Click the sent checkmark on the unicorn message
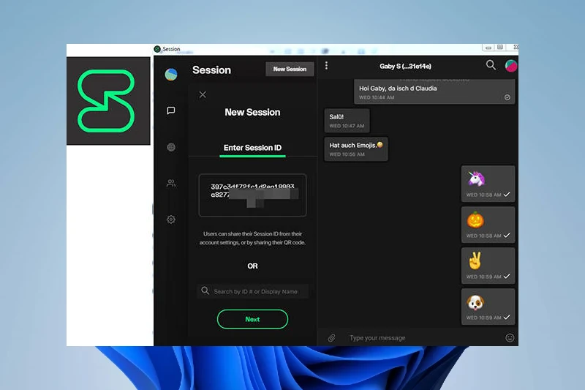 click(x=507, y=195)
